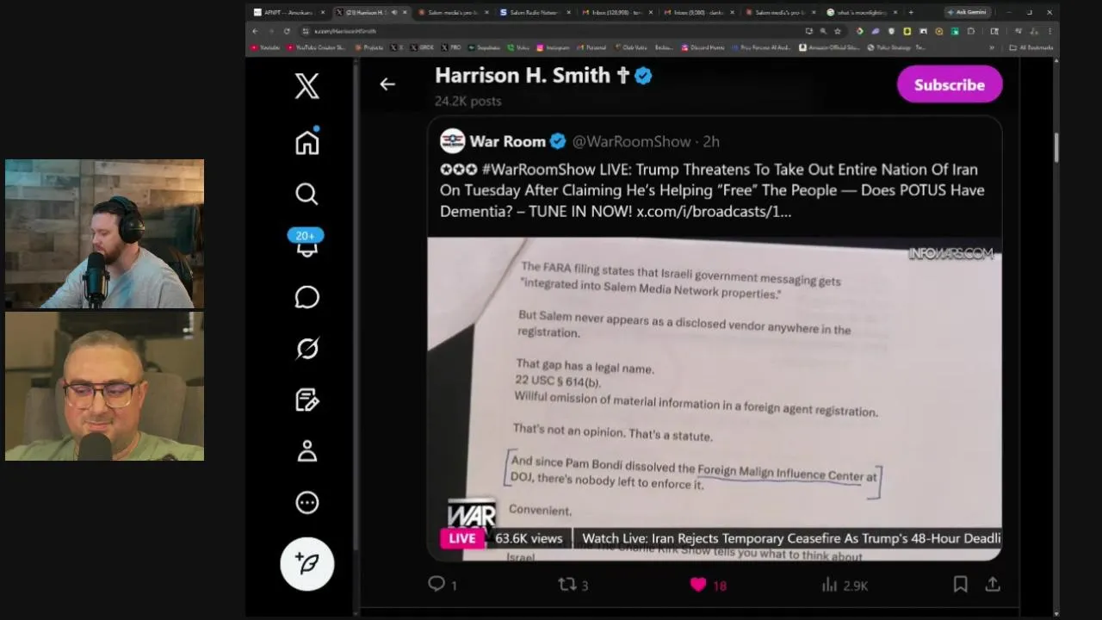Click browser back button
The height and width of the screenshot is (620, 1102).
(255, 31)
